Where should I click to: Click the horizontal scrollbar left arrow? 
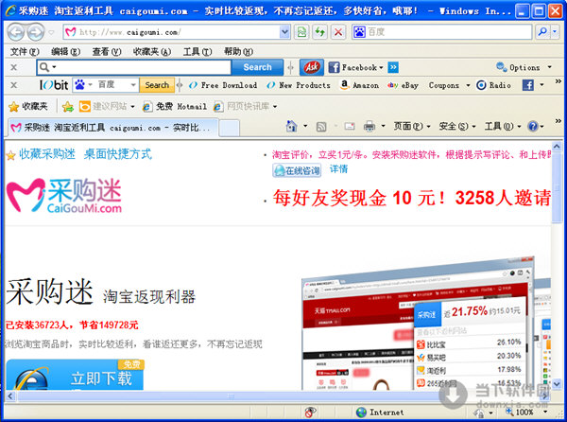tap(10, 396)
